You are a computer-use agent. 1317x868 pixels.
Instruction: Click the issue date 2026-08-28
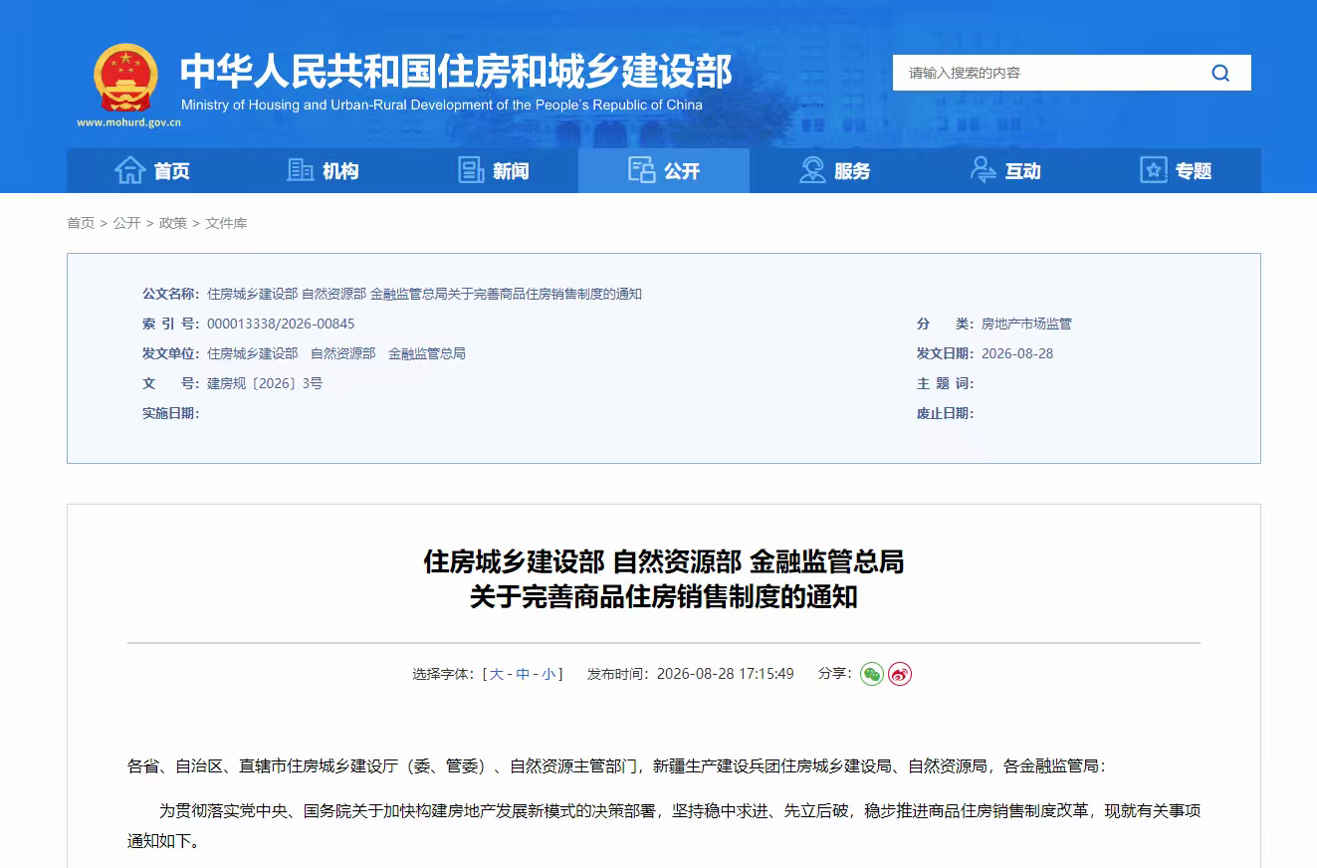1017,353
